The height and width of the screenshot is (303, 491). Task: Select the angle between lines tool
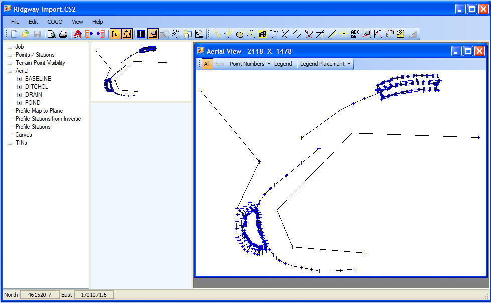pos(274,34)
